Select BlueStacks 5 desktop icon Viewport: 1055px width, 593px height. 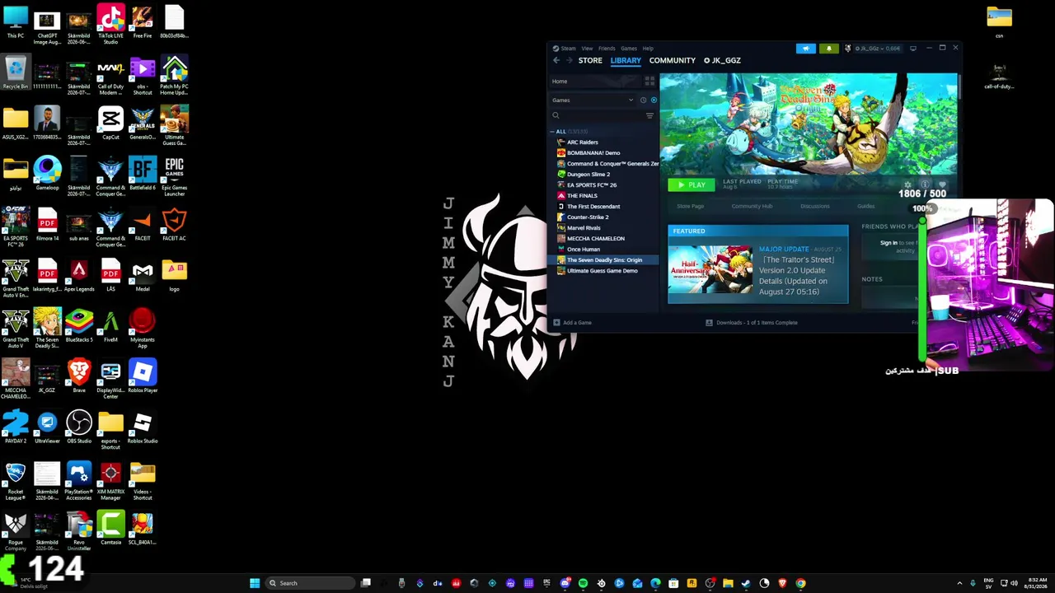(x=79, y=326)
